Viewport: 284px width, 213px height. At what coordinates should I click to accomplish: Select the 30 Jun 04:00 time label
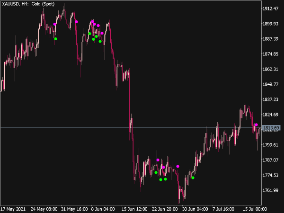(x=195, y=209)
